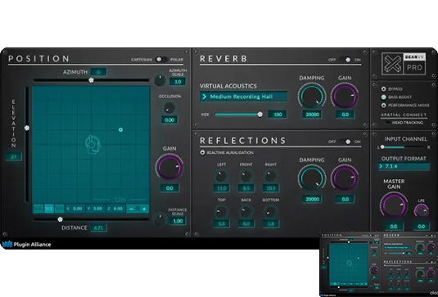
Task: Click the Master Gain value field 0.0
Action: tap(393, 227)
